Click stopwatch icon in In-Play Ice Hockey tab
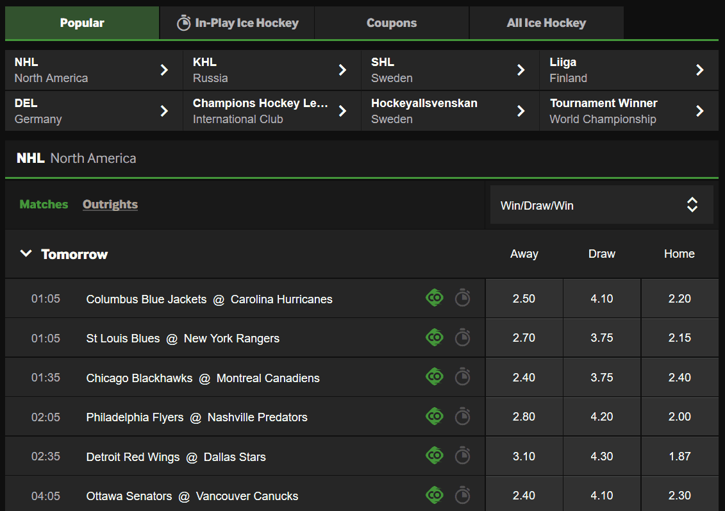Image resolution: width=725 pixels, height=511 pixels. point(183,22)
